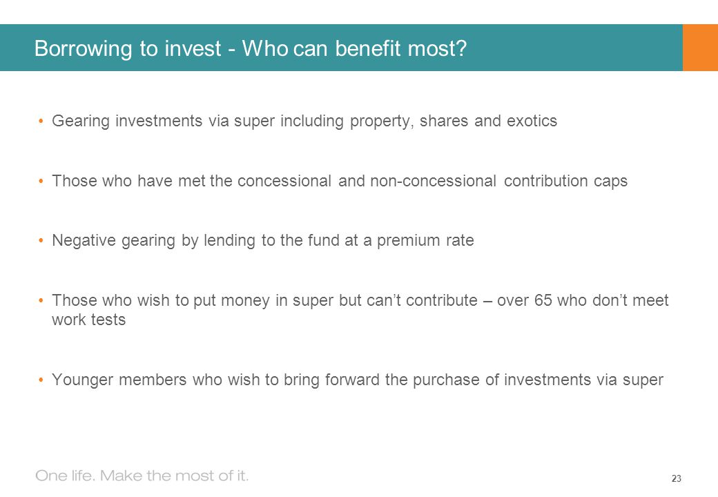Click the orange square in the header
Image resolution: width=718 pixels, height=497 pixels.
click(x=700, y=48)
